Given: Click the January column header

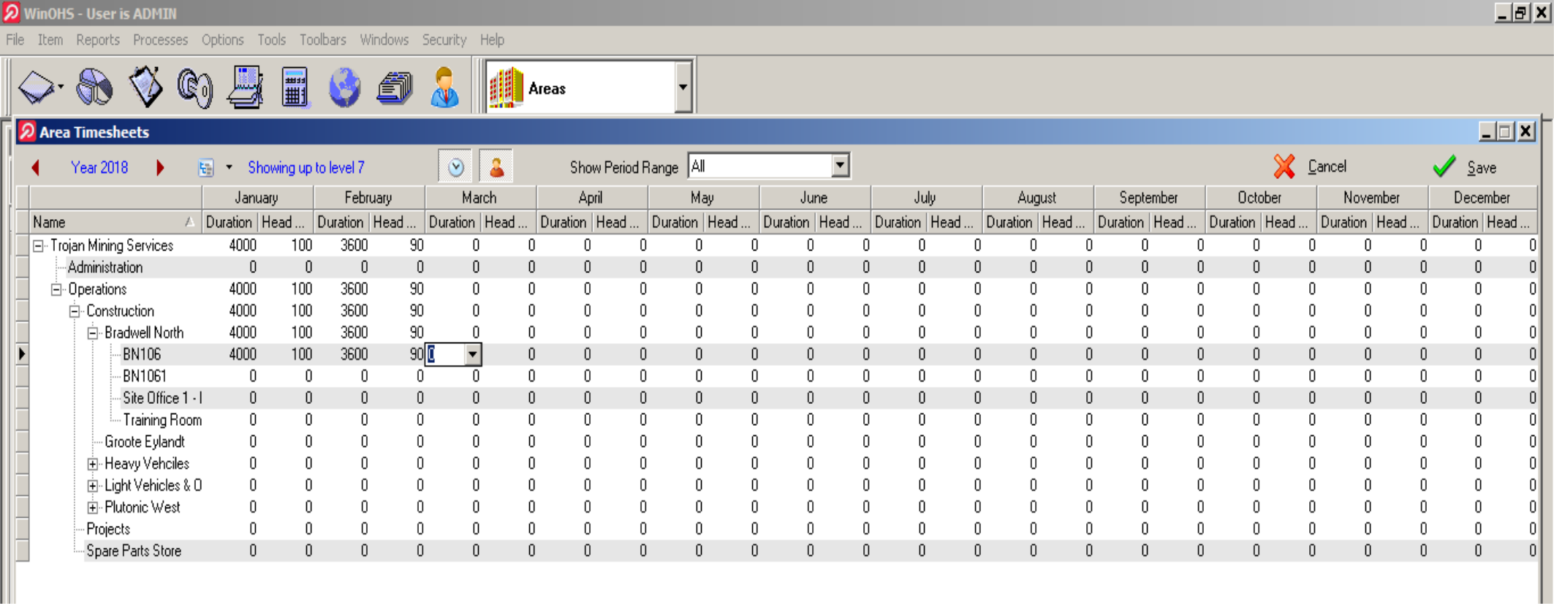Looking at the screenshot, I should [x=257, y=197].
